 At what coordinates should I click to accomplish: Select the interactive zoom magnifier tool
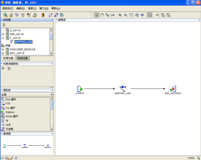(x=107, y=15)
